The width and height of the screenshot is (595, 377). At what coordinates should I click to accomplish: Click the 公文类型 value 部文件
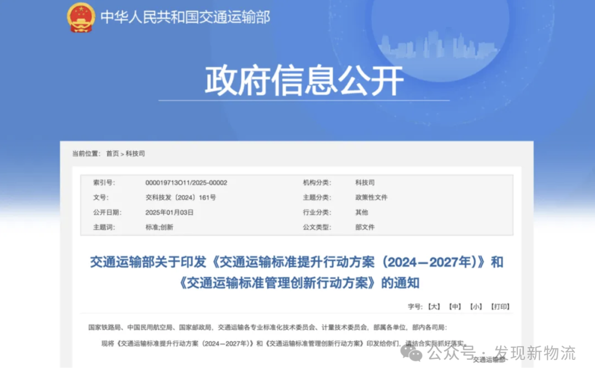pos(365,227)
